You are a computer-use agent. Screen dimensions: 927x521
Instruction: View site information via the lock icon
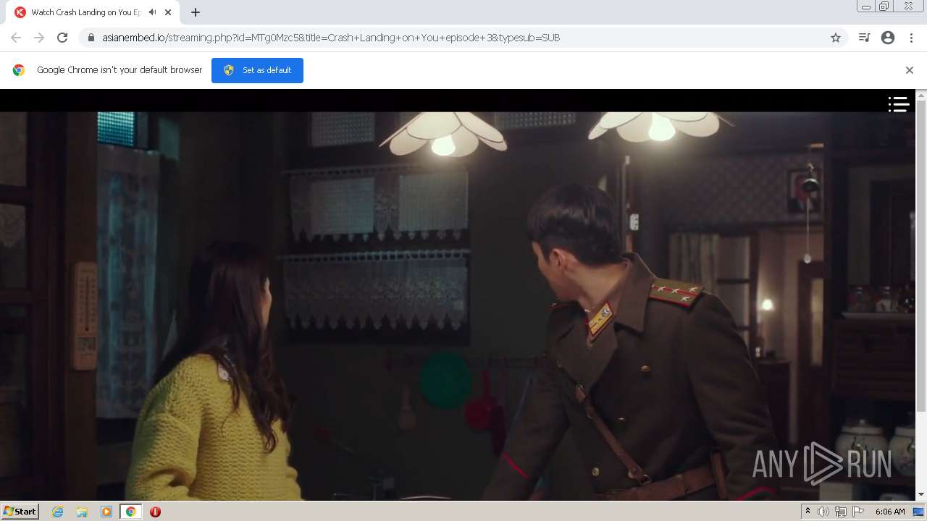91,38
